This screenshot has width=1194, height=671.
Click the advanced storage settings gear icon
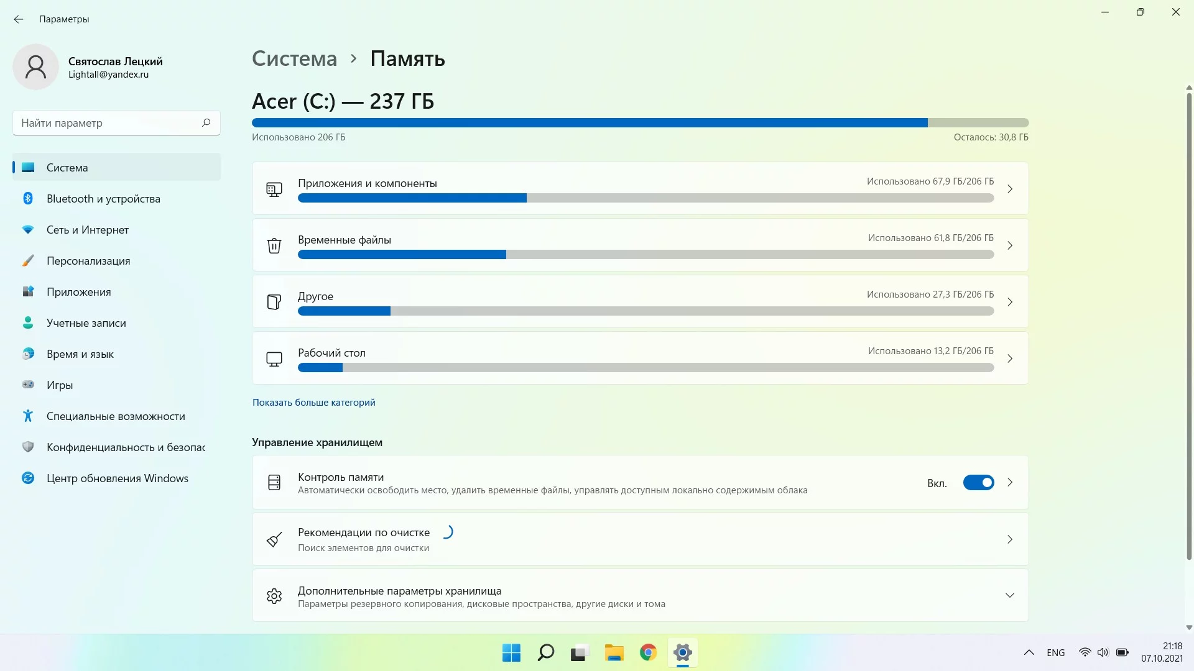coord(274,596)
